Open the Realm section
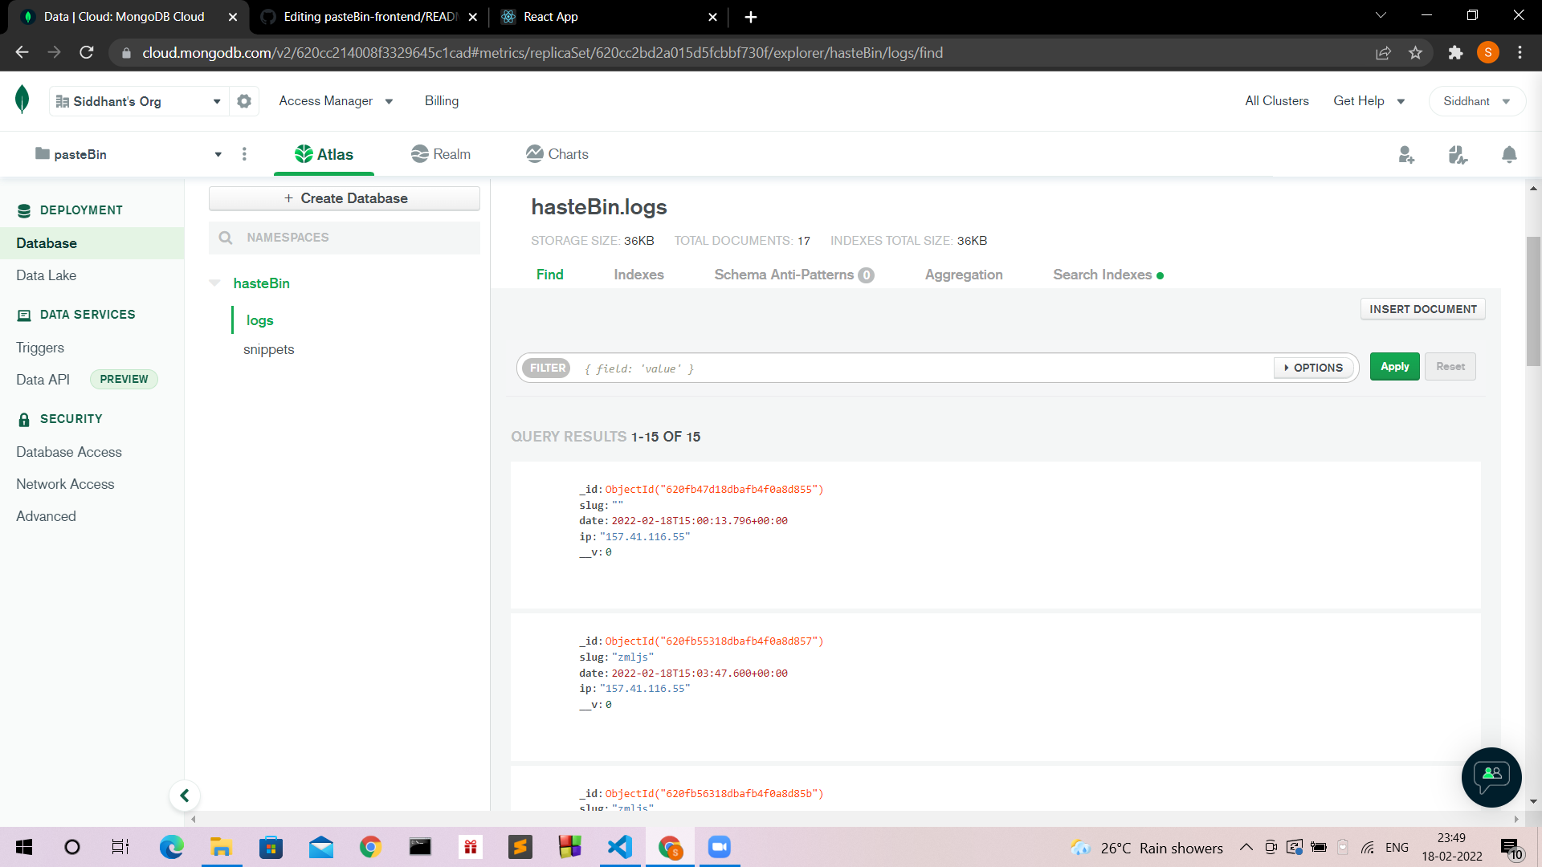This screenshot has width=1542, height=867. pos(440,153)
